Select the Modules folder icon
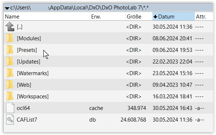The height and width of the screenshot is (135, 216). point(10,38)
